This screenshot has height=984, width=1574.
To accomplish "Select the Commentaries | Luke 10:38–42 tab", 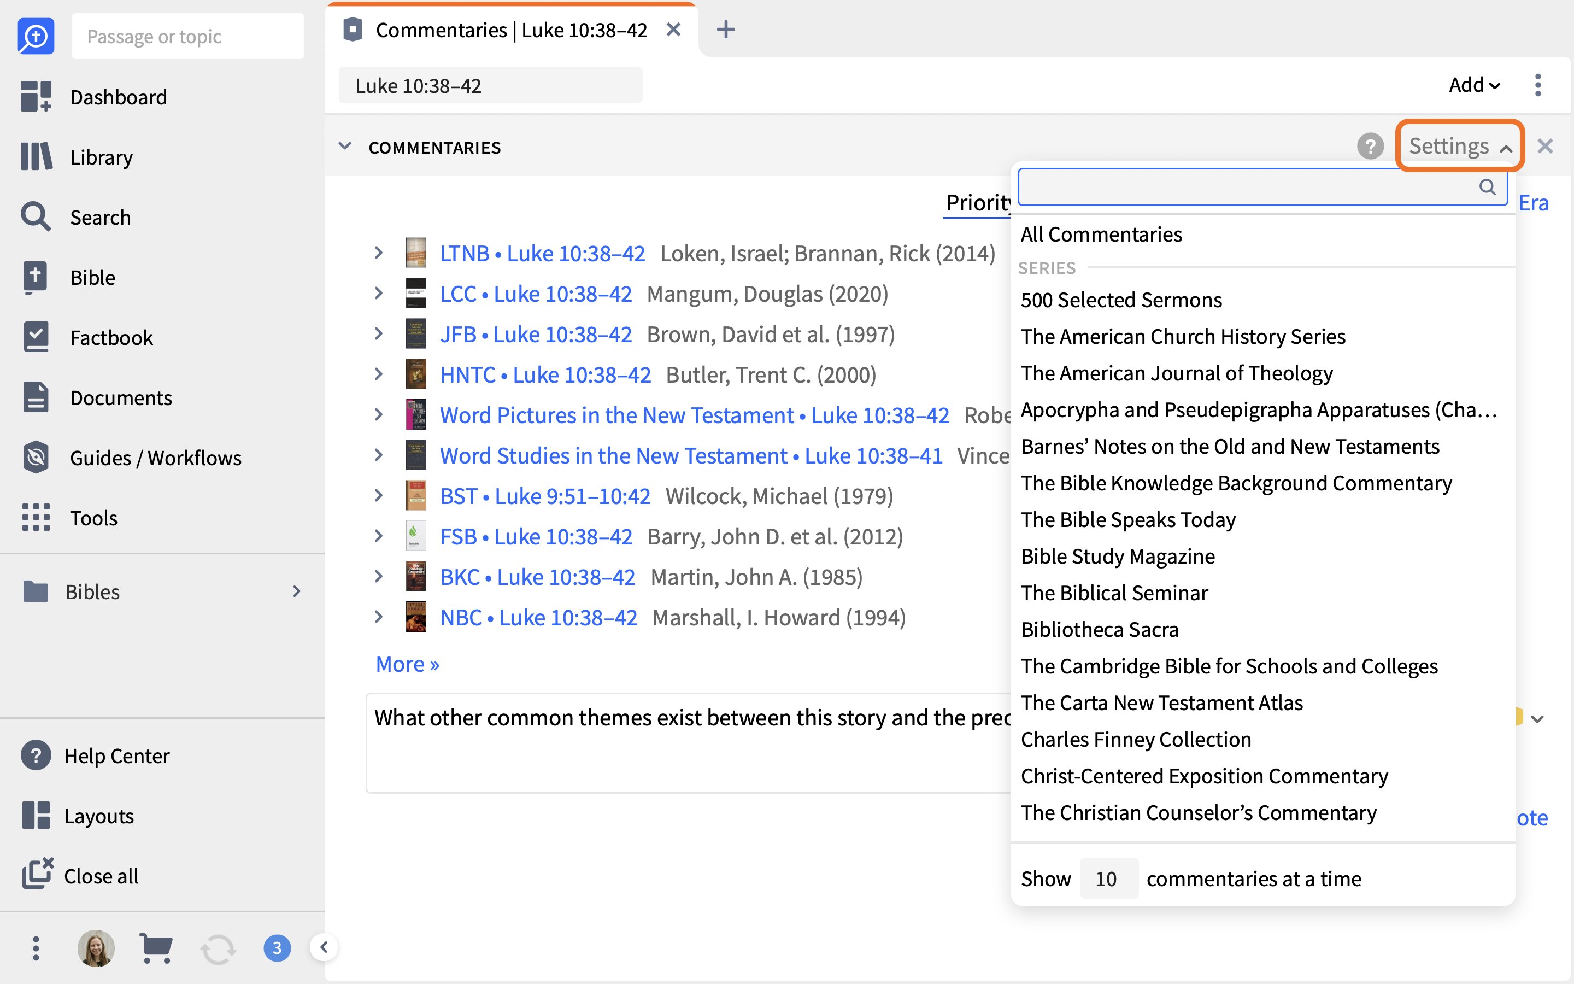I will pyautogui.click(x=511, y=30).
